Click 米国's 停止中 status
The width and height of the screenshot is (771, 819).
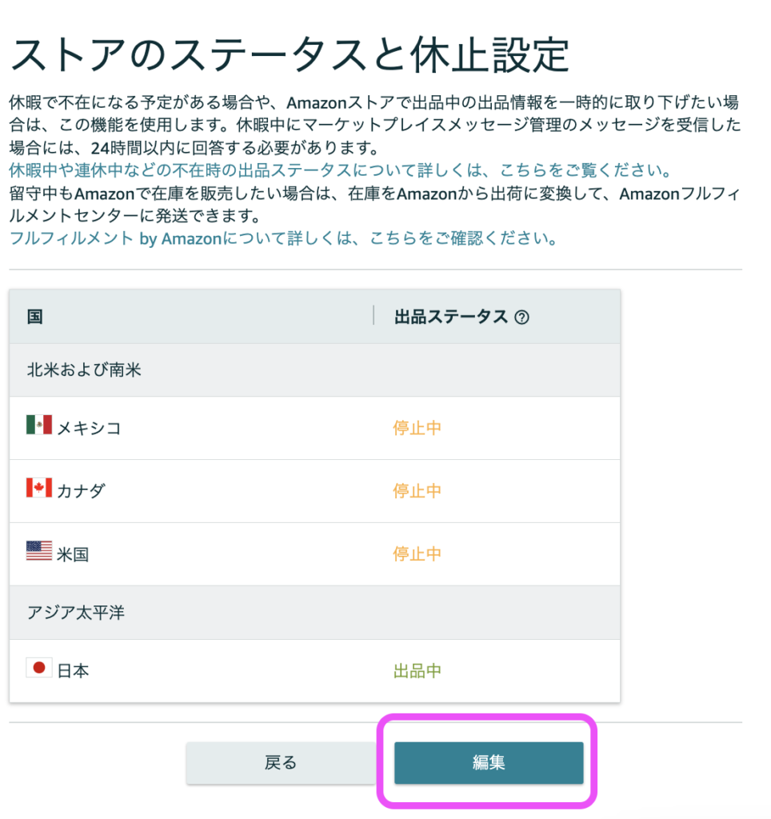(x=417, y=553)
